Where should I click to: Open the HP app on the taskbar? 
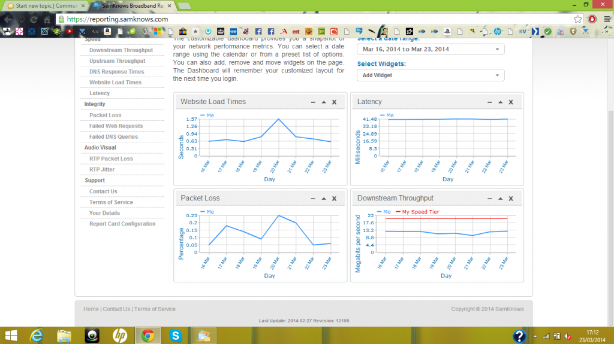(x=120, y=336)
